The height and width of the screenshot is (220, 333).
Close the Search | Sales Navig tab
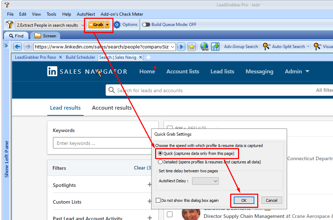pos(141,57)
